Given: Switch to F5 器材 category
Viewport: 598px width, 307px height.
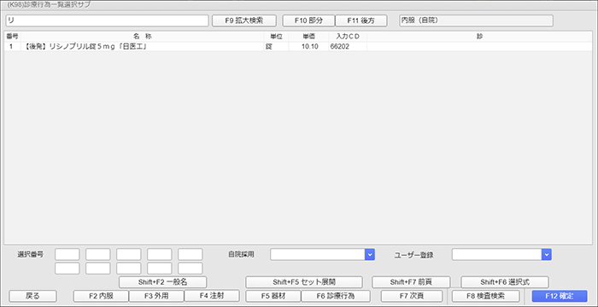Looking at the screenshot, I should click(x=273, y=296).
